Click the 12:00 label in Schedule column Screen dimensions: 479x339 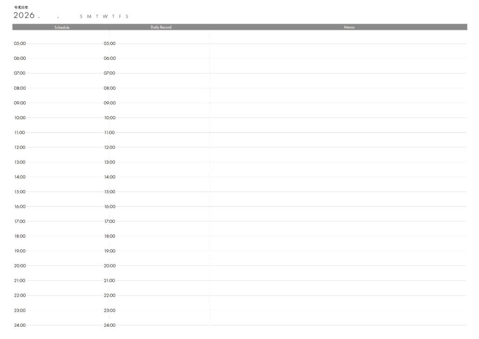[x=20, y=147]
